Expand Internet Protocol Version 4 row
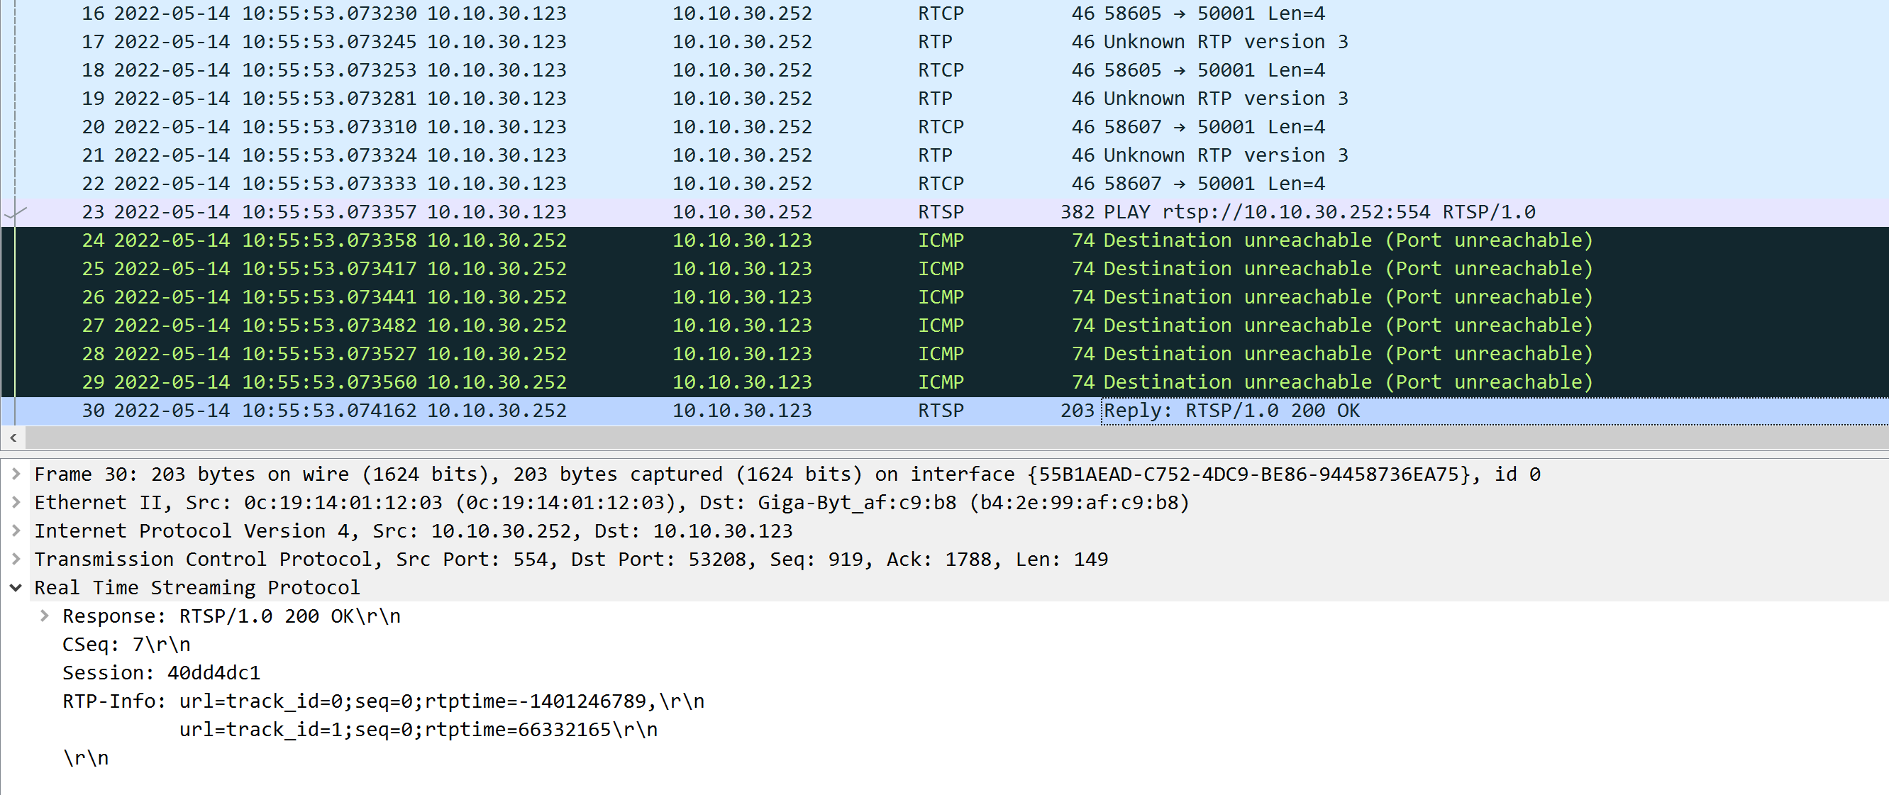1889x795 pixels. (x=16, y=531)
